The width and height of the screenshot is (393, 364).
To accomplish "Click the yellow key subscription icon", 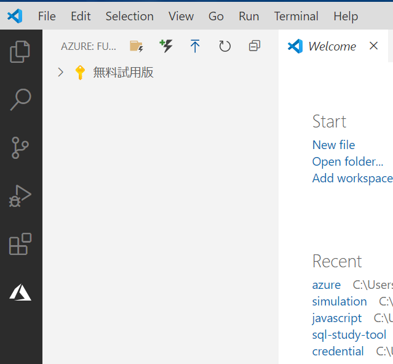I will (80, 73).
